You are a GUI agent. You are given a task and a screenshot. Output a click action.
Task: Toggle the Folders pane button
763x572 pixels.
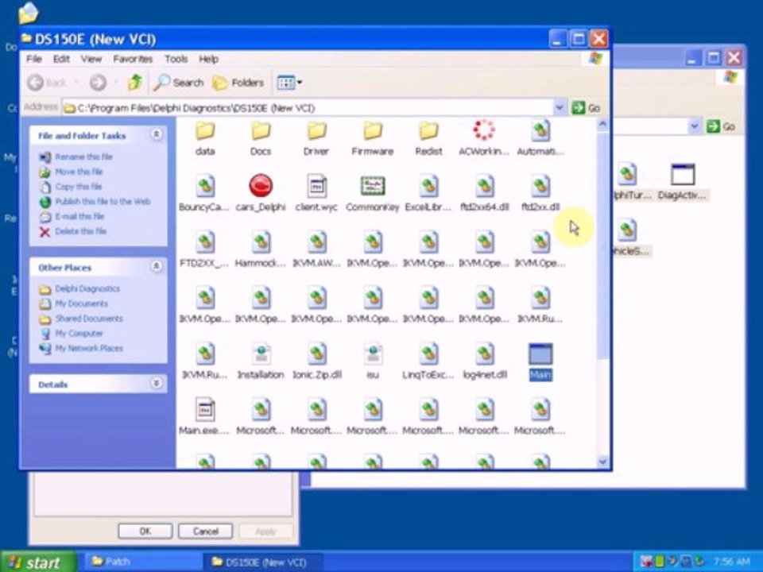[238, 83]
